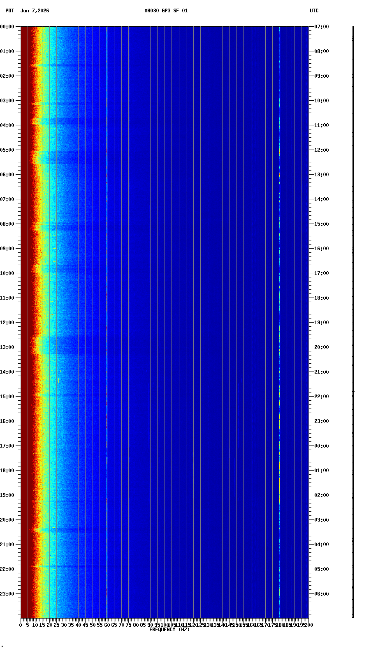Click the FREQUENCY (HZ) axis title

coord(169,630)
